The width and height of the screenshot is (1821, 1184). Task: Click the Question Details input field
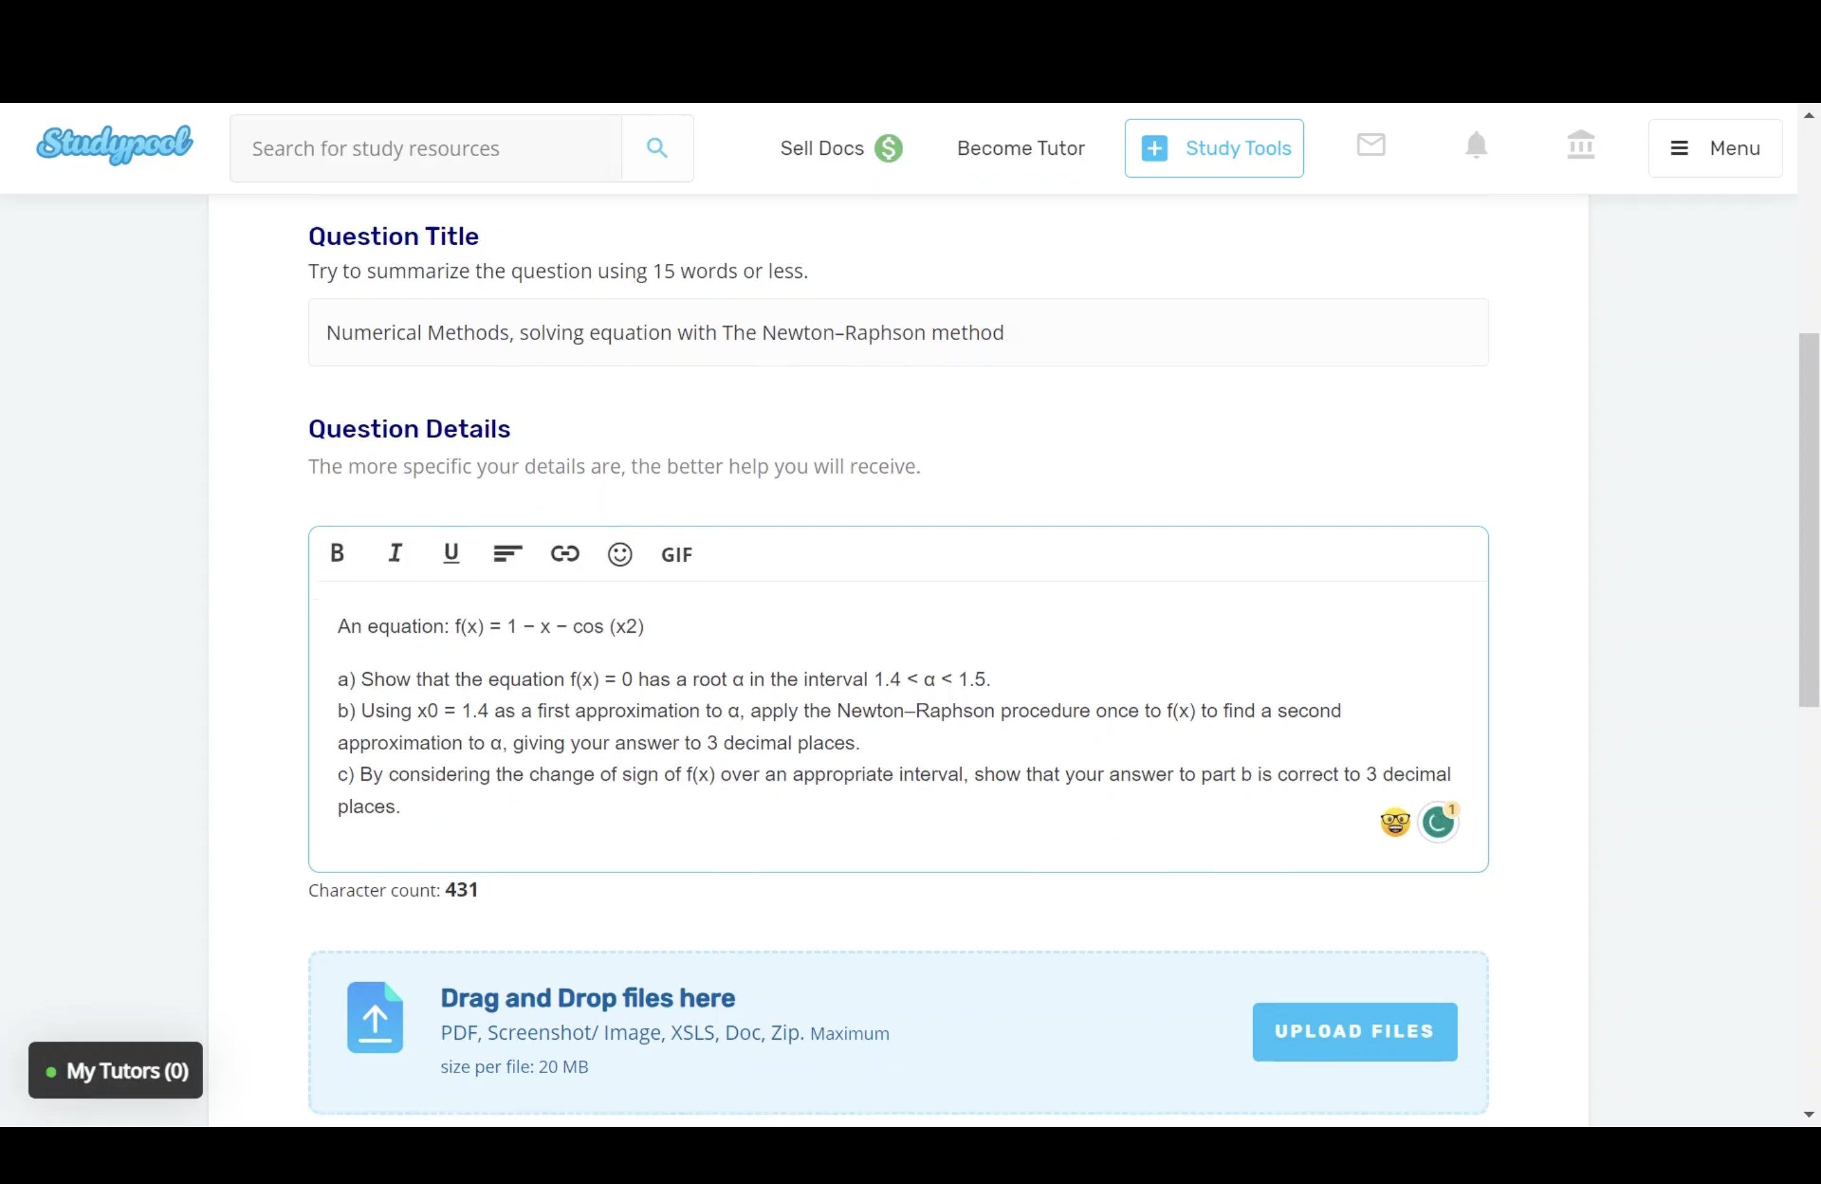897,715
